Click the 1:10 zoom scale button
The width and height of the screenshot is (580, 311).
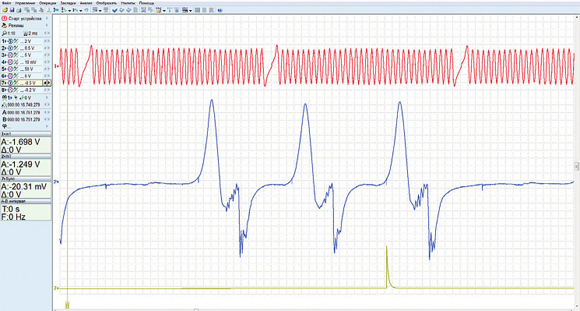7,34
